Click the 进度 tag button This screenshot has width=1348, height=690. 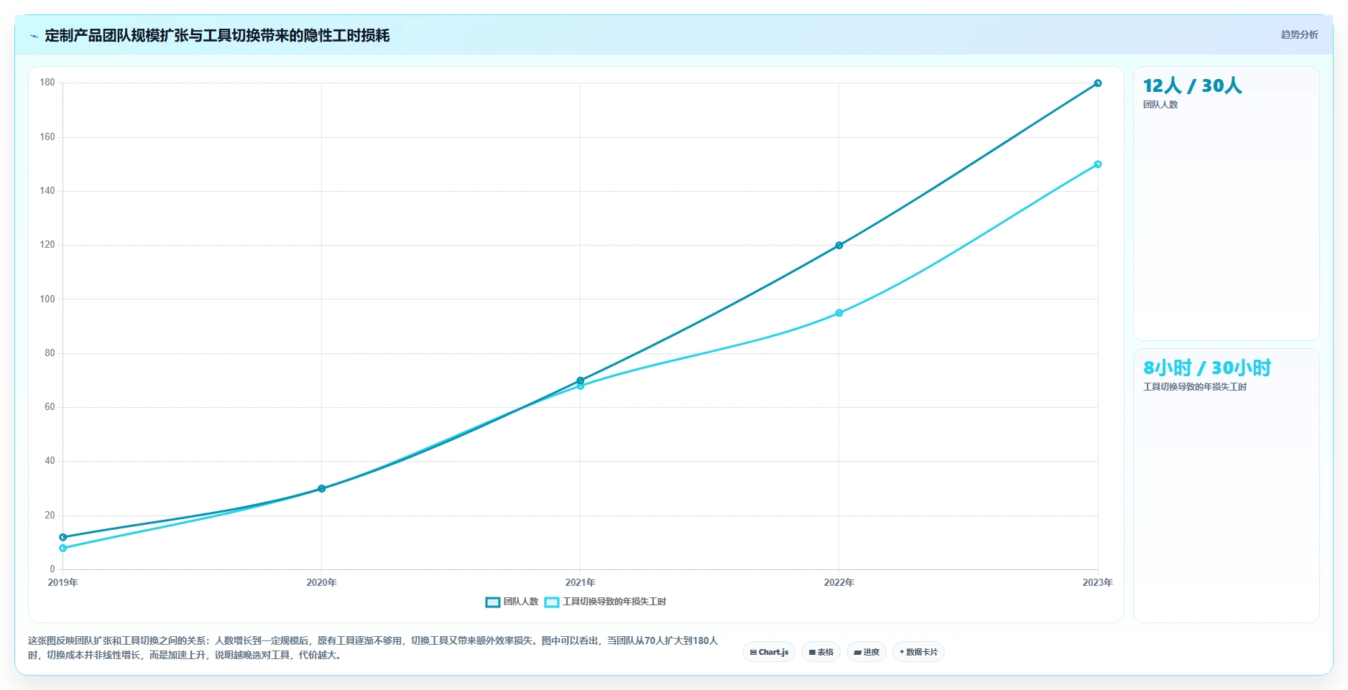(867, 652)
